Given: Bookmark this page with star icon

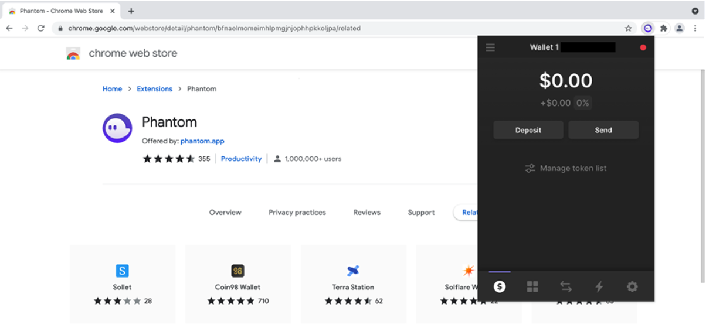Looking at the screenshot, I should point(628,28).
